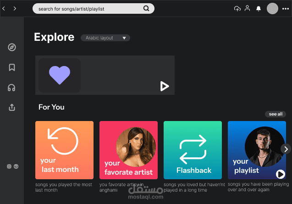The image size is (292, 204).
Task: Click 'songs you loved but haven'nt played' text
Action: (x=194, y=187)
